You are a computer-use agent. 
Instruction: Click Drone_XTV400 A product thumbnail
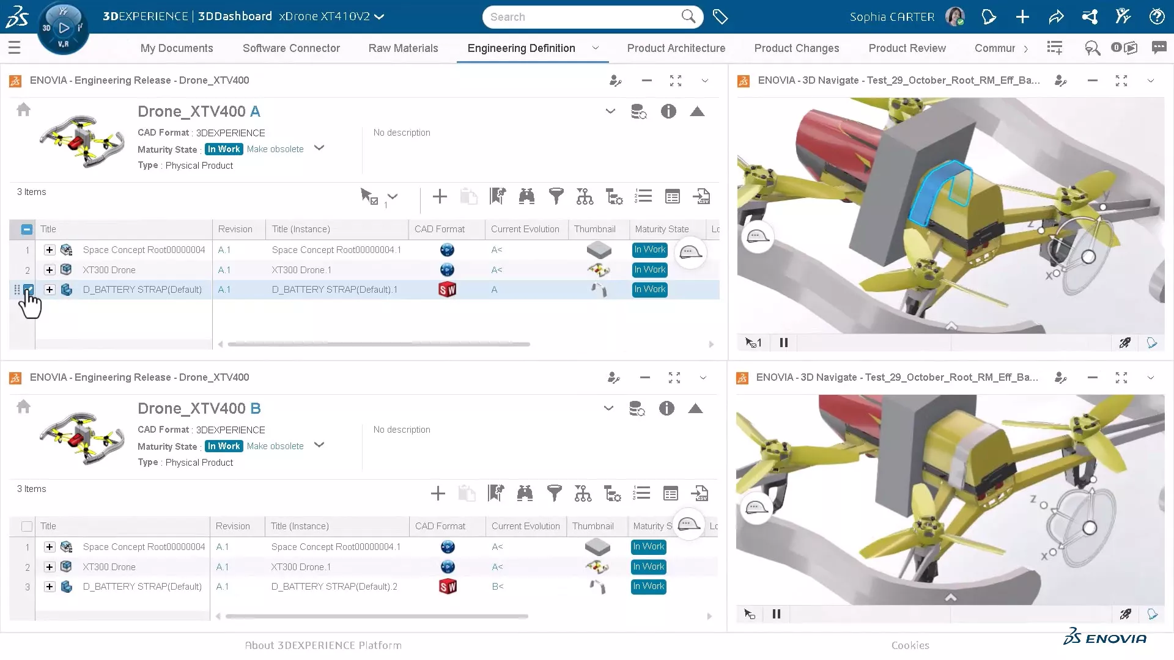(81, 141)
